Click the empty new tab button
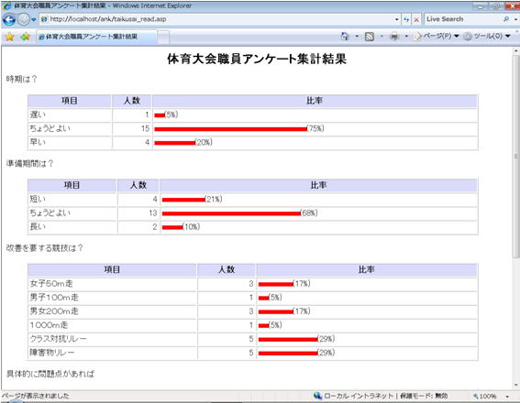The height and width of the screenshot is (403, 520). tap(163, 37)
